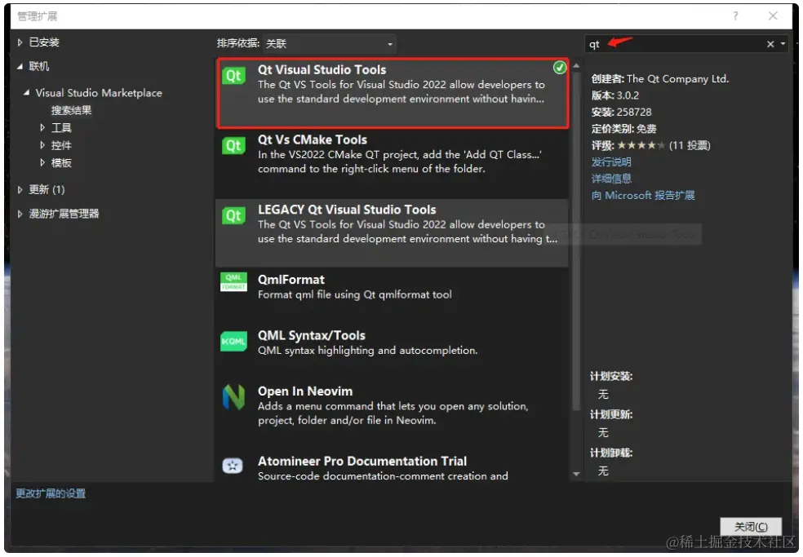The height and width of the screenshot is (557, 803).
Task: Select the QmlFormat title
Action: click(x=291, y=280)
